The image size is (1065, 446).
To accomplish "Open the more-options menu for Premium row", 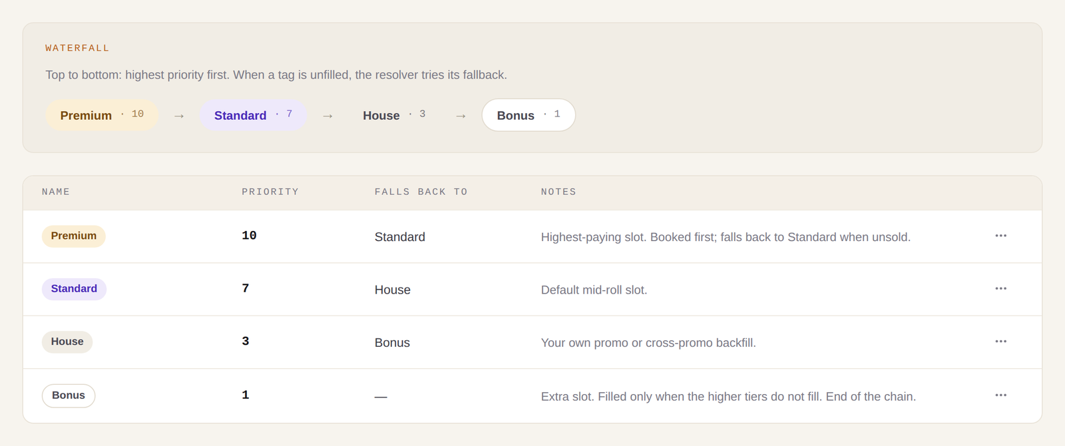I will (1000, 236).
